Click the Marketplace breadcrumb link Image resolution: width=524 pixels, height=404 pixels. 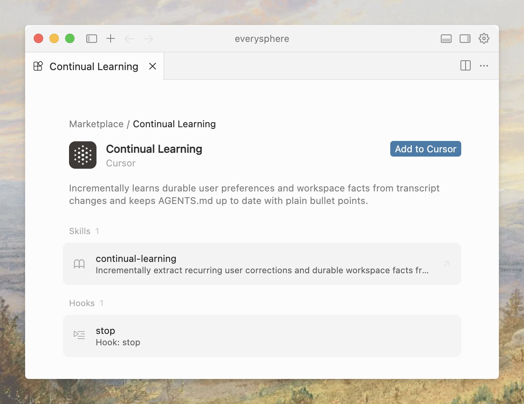96,124
